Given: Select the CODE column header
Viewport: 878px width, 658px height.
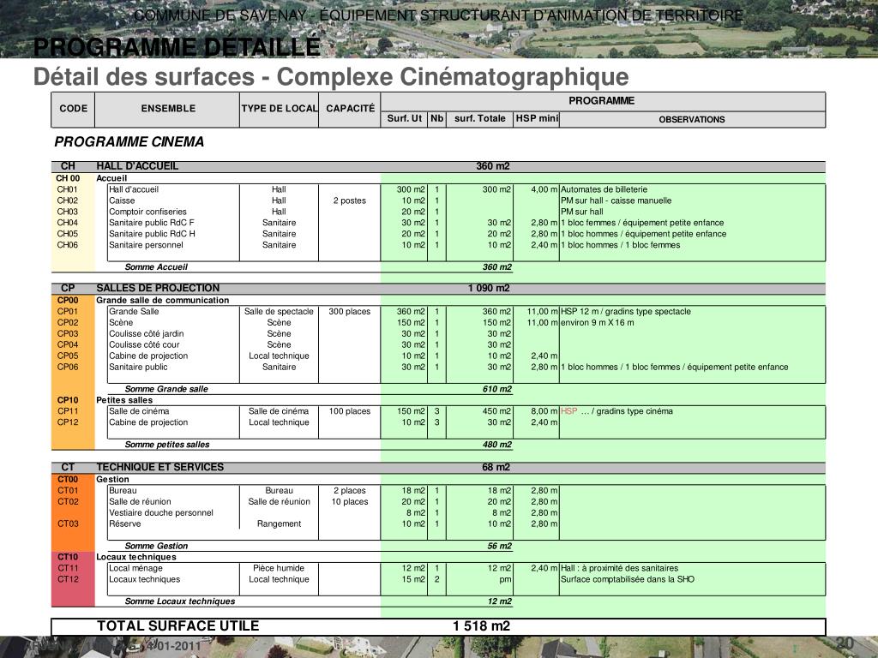Looking at the screenshot, I should [x=74, y=109].
